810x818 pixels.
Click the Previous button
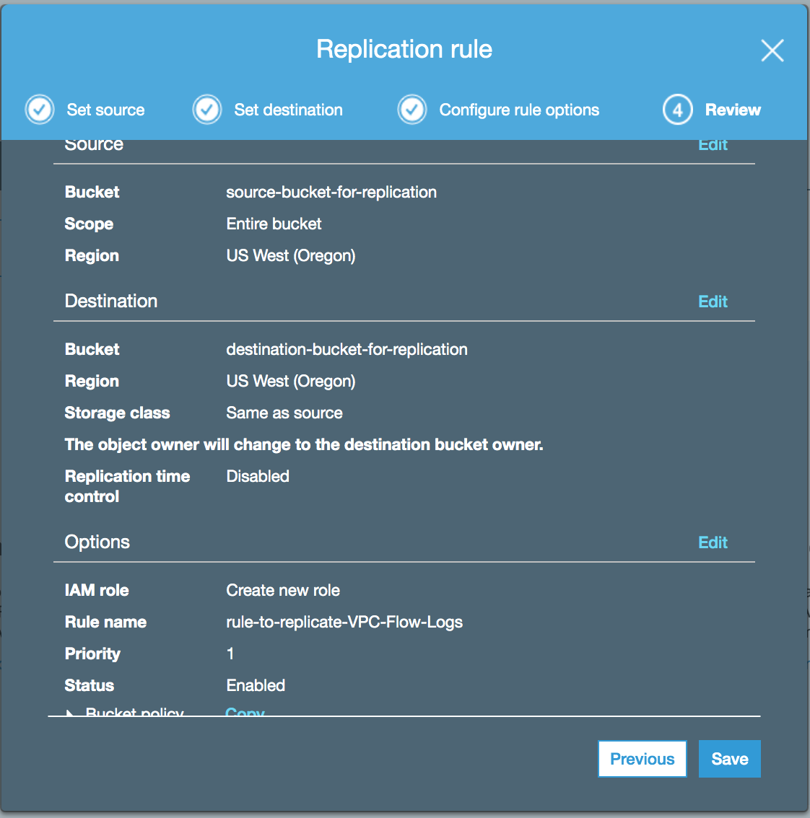click(x=642, y=758)
